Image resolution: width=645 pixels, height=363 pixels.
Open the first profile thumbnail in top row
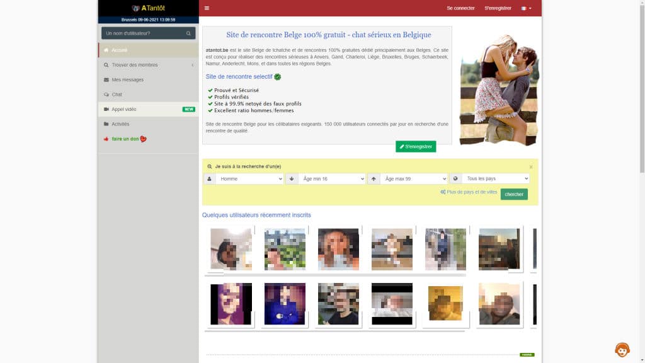[231, 250]
